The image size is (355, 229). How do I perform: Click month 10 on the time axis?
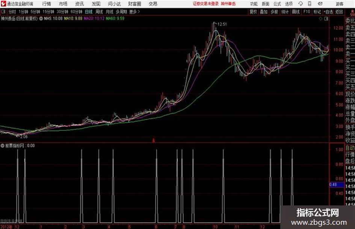tap(215, 227)
